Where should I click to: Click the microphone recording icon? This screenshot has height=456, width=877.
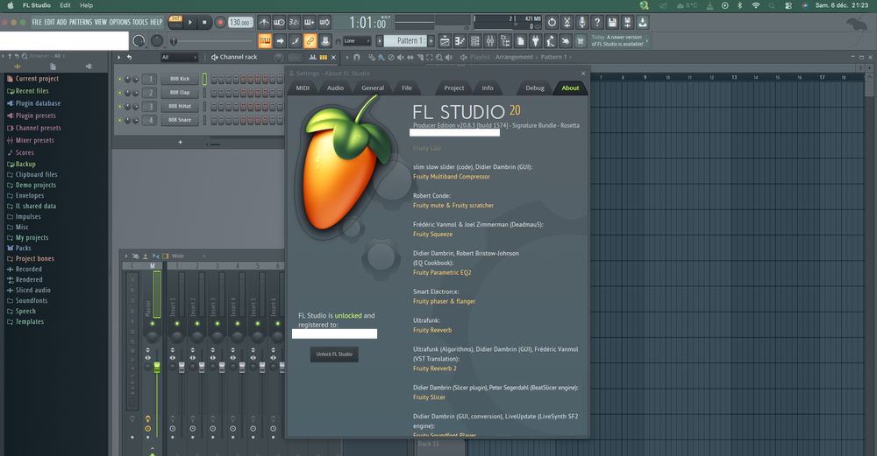[x=581, y=23]
